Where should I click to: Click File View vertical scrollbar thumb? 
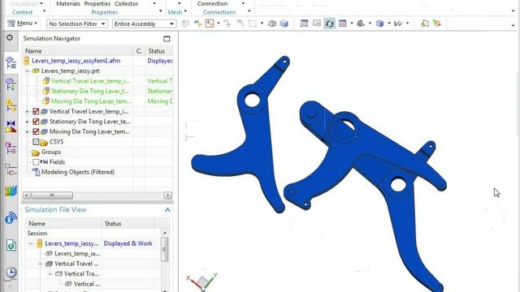coord(164,250)
